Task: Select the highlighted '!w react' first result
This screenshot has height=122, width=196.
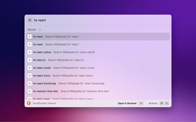Action: [98, 37]
